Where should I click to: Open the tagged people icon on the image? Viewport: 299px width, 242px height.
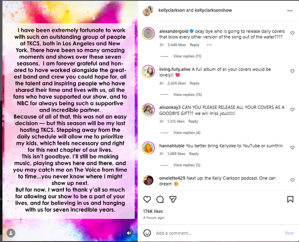coord(11,233)
